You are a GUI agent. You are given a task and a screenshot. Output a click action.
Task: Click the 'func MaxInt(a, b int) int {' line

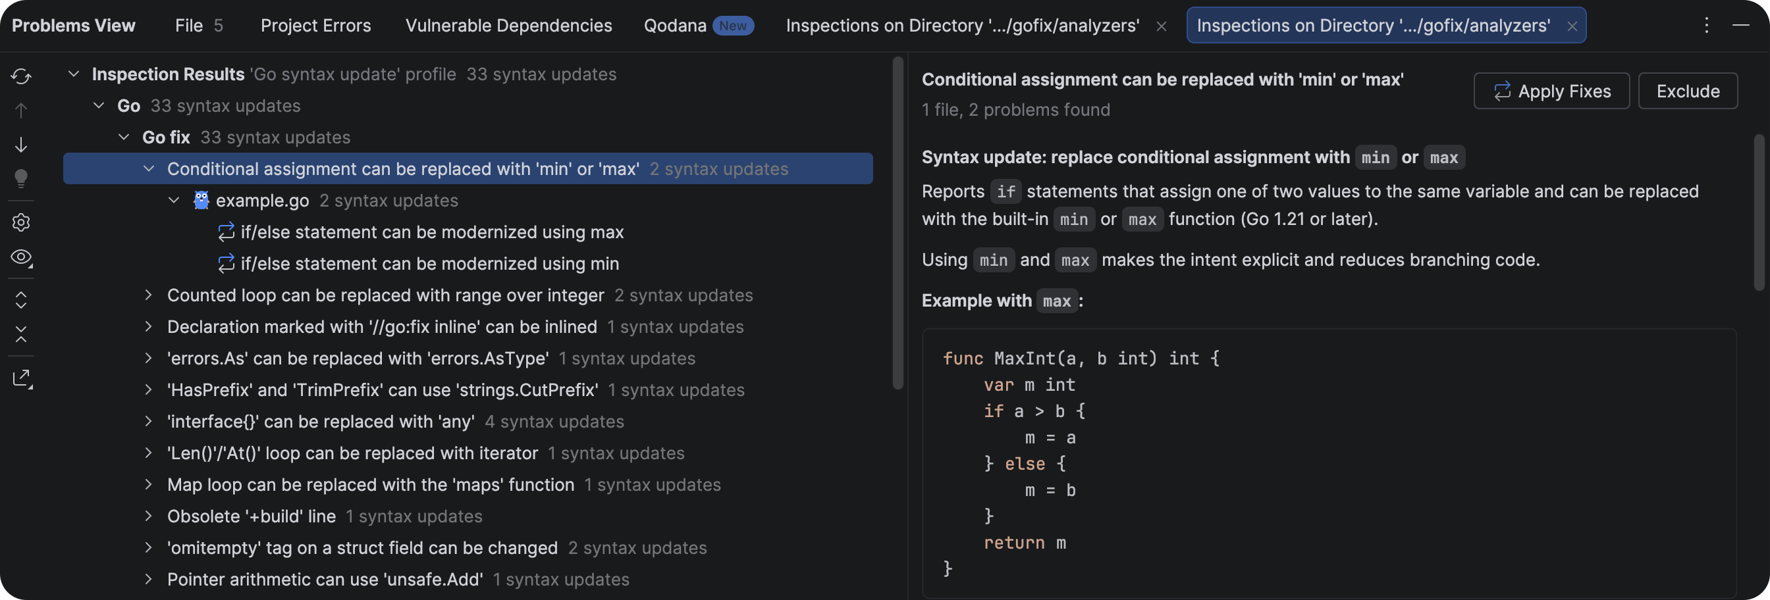click(x=1081, y=359)
